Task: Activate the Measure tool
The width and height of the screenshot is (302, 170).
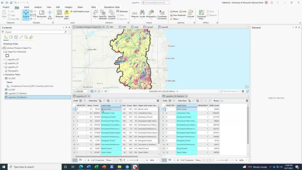Action: tap(135, 15)
